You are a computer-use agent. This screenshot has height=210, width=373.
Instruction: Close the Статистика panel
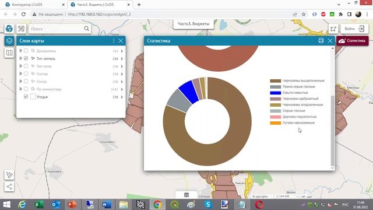pos(330,41)
